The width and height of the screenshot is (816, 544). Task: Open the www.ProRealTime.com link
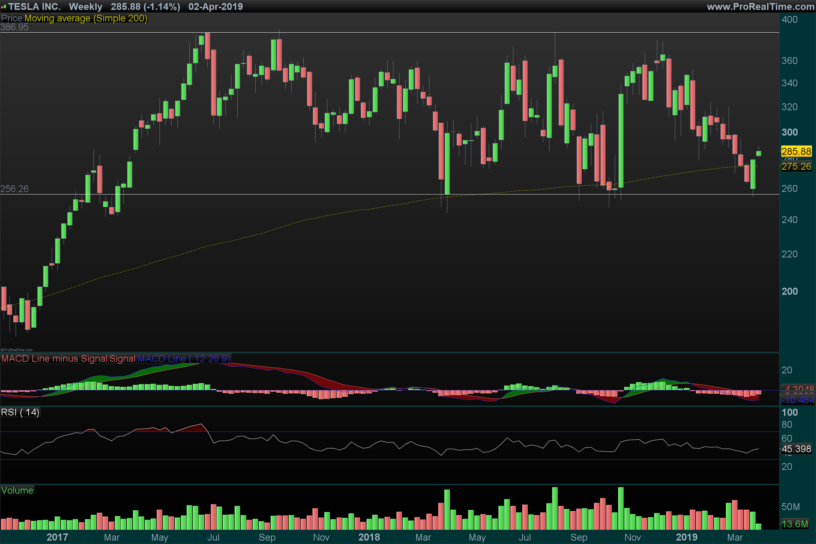pos(761,6)
